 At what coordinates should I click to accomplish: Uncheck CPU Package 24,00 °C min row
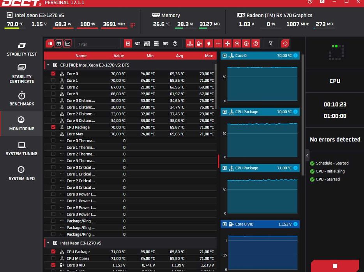pyautogui.click(x=53, y=127)
